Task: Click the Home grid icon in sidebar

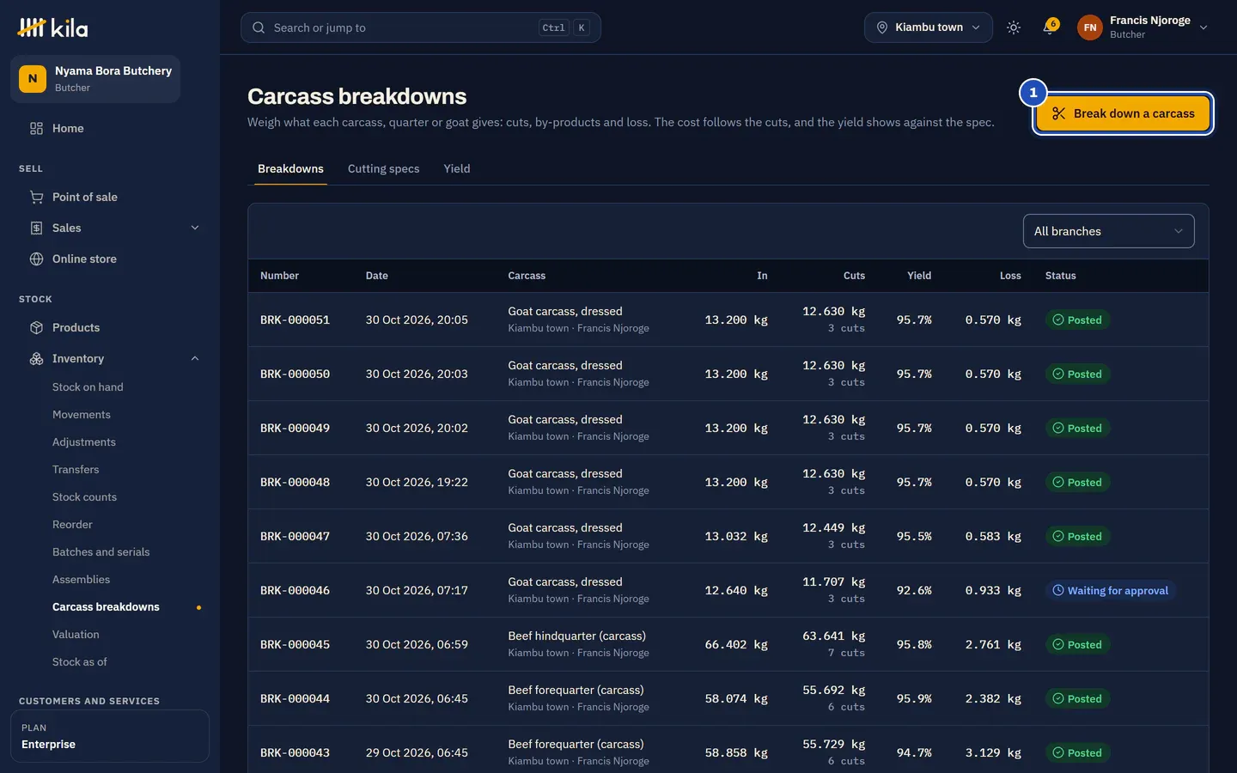Action: coord(36,128)
